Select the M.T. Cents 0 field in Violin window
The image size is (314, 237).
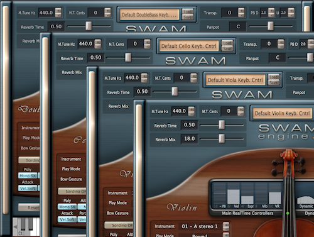(229, 111)
